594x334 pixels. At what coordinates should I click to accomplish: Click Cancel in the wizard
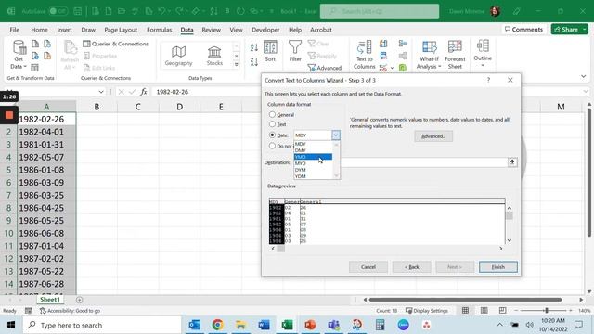[368, 267]
